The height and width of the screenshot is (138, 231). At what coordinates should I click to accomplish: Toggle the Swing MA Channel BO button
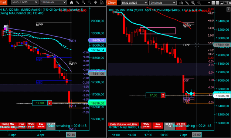click(x=8, y=126)
